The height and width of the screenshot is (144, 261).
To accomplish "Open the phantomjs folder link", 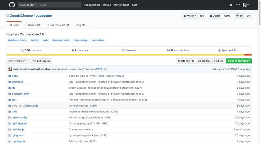I will point(32,106).
